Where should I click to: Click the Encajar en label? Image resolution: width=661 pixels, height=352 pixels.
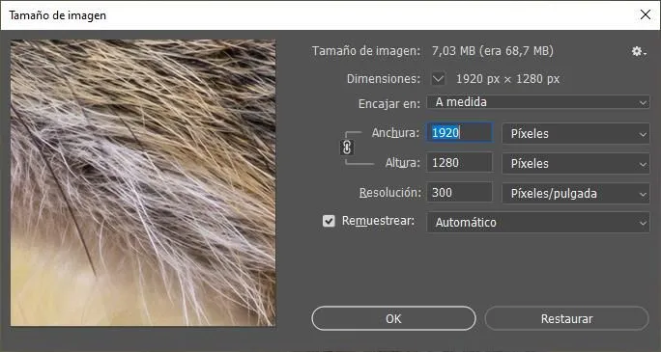pos(389,103)
